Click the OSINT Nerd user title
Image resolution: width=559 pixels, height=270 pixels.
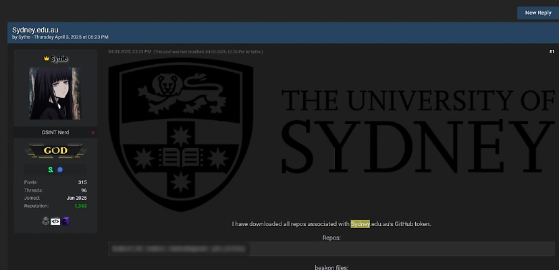55,132
